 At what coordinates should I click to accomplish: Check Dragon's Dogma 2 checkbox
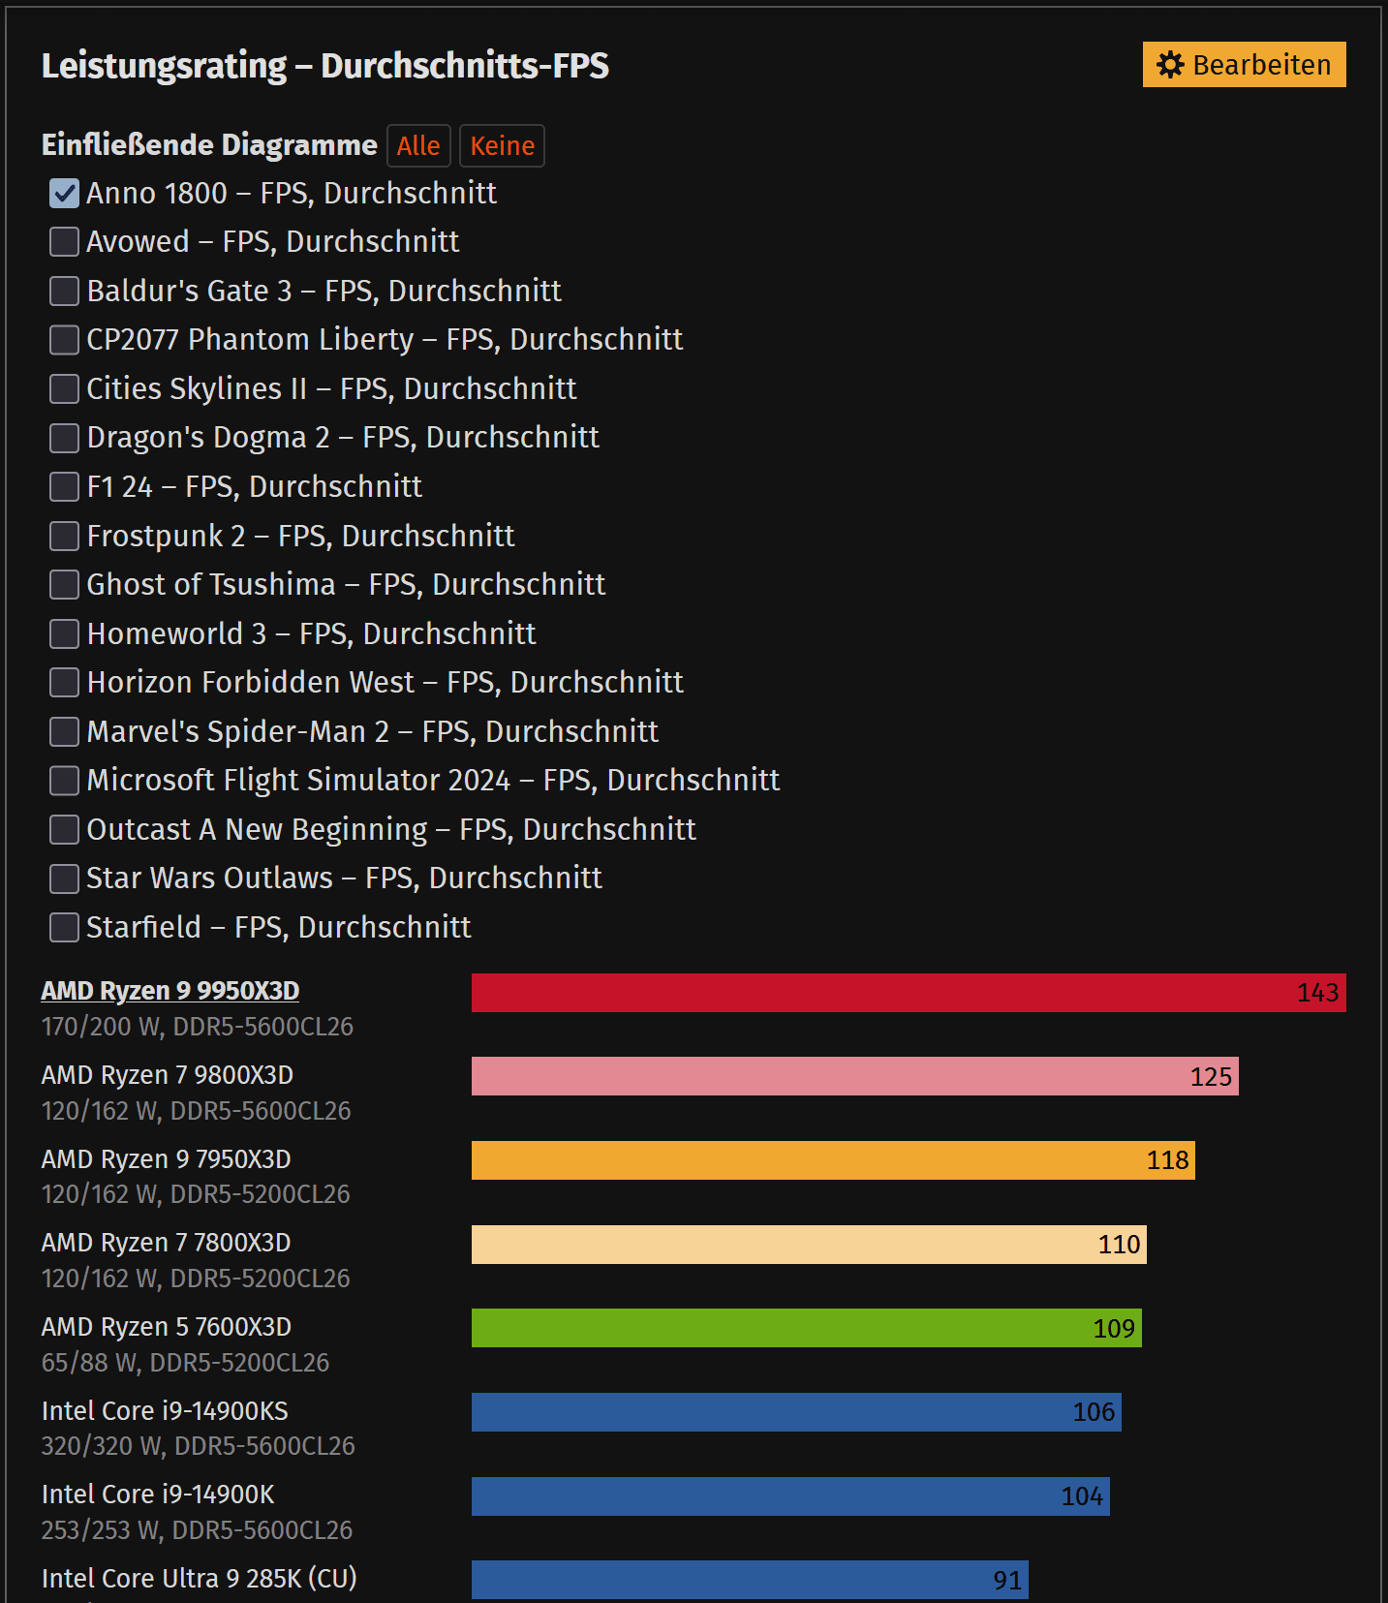click(64, 438)
